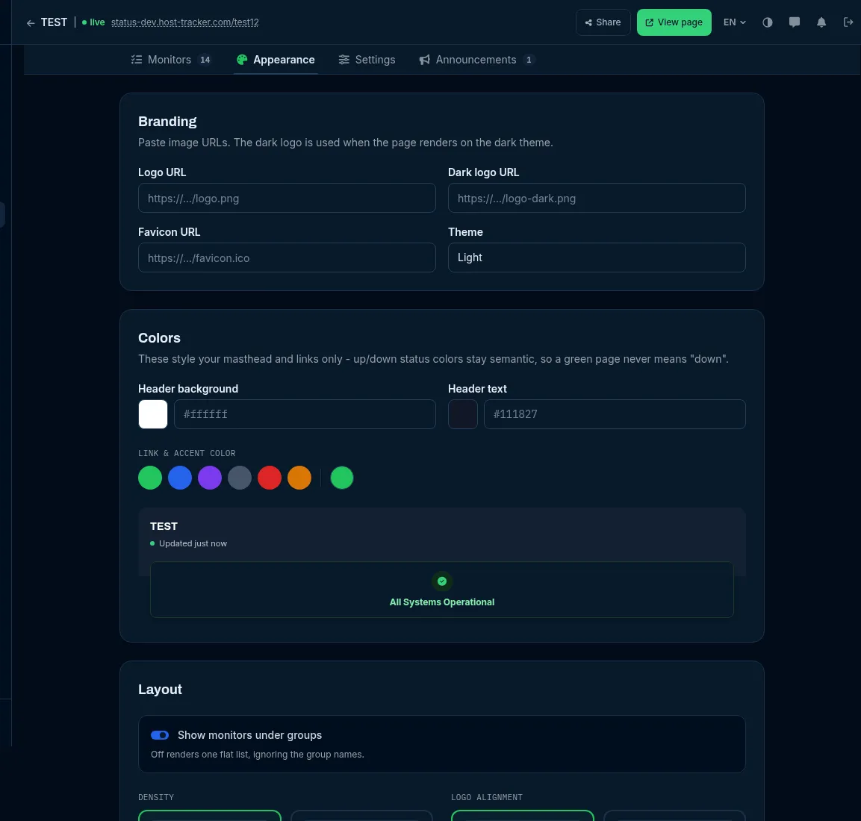Click the View page button
The height and width of the screenshot is (821, 861).
674,22
